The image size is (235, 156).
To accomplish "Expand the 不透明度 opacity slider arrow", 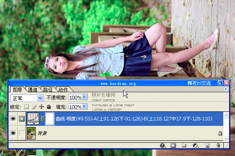I will pos(85,97).
